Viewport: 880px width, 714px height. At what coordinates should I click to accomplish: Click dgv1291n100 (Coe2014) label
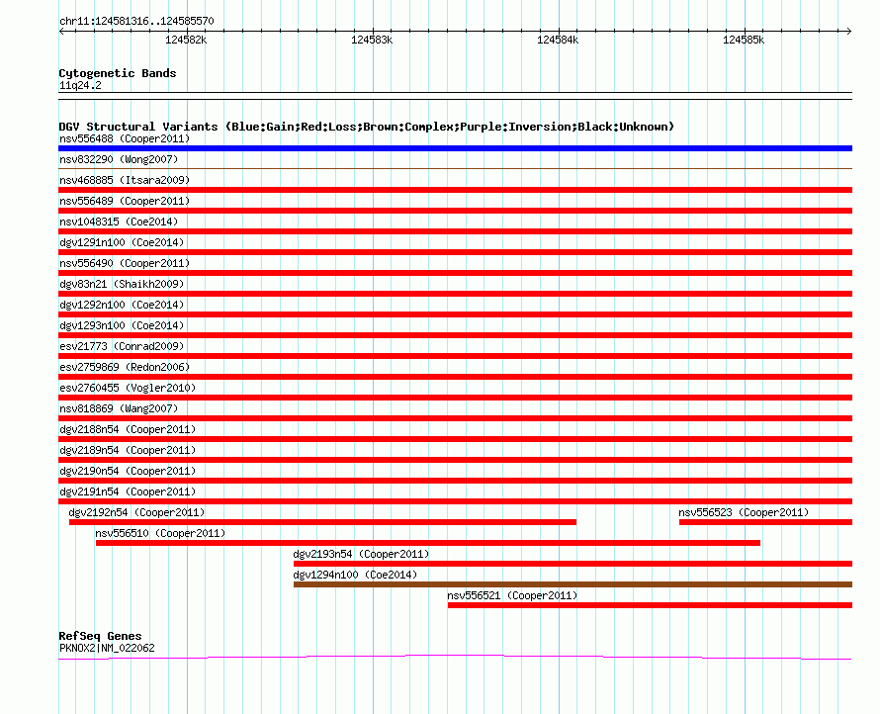[x=122, y=242]
